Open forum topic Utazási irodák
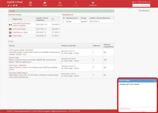This screenshot has height=113, width=158. click(14, 58)
